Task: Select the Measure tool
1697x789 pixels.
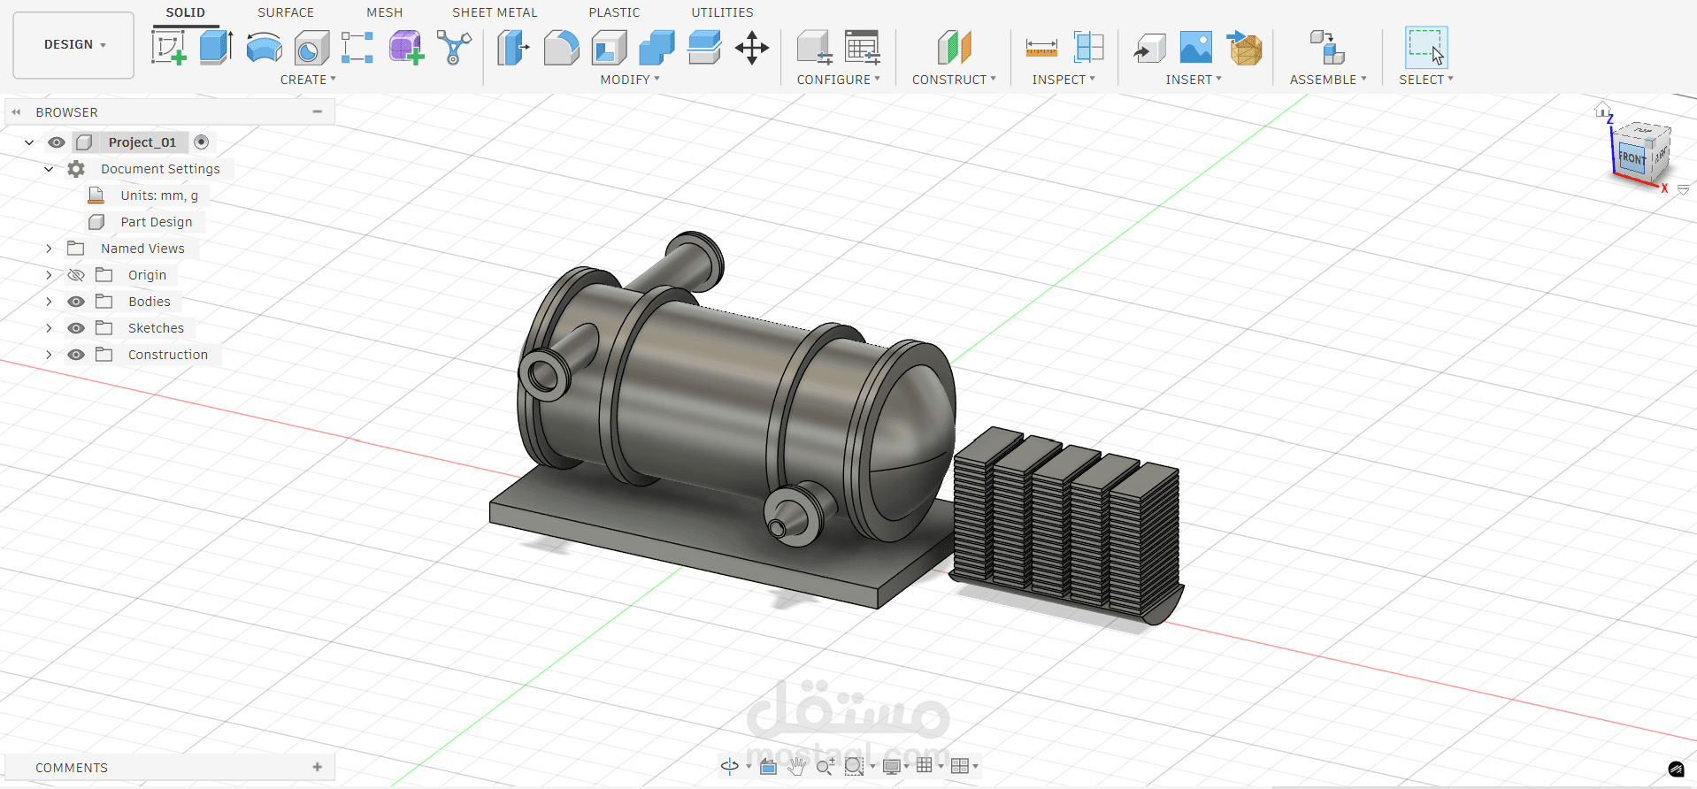Action: [x=1041, y=48]
